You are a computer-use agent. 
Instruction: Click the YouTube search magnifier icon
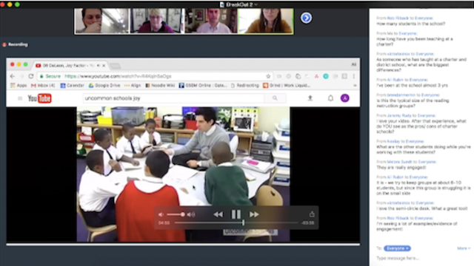pos(275,98)
